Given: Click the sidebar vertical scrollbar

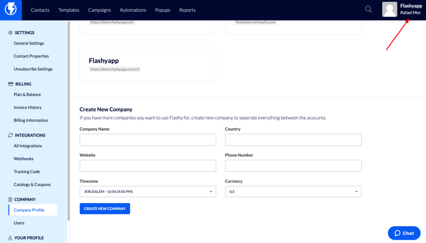Looking at the screenshot, I should (x=69, y=121).
